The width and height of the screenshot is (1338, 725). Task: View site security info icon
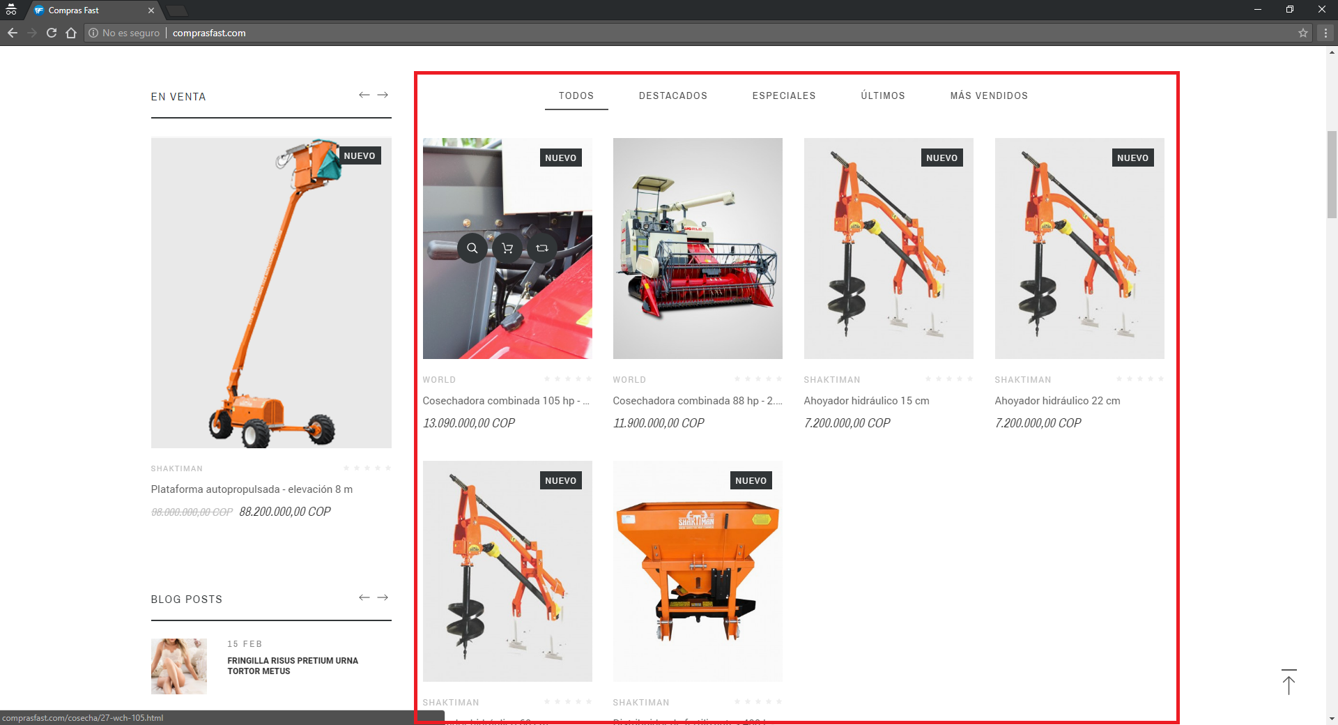tap(93, 33)
